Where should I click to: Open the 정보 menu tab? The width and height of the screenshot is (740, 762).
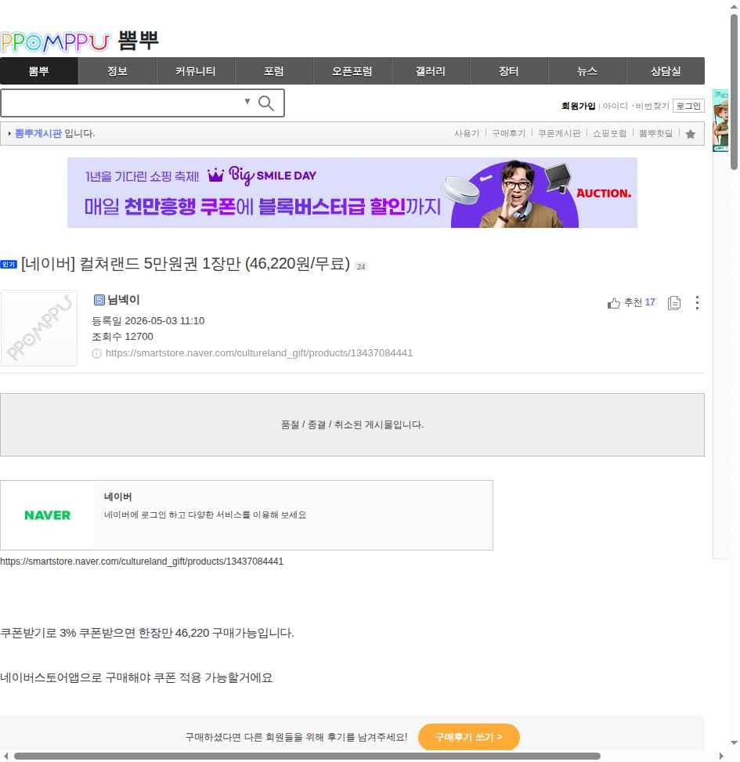click(117, 71)
